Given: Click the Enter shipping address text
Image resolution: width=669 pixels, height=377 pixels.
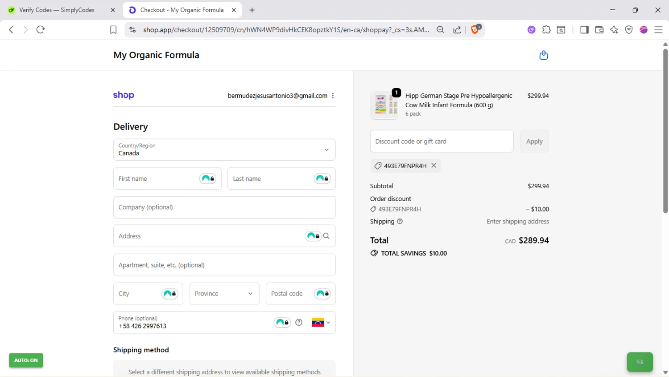Looking at the screenshot, I should point(518,221).
